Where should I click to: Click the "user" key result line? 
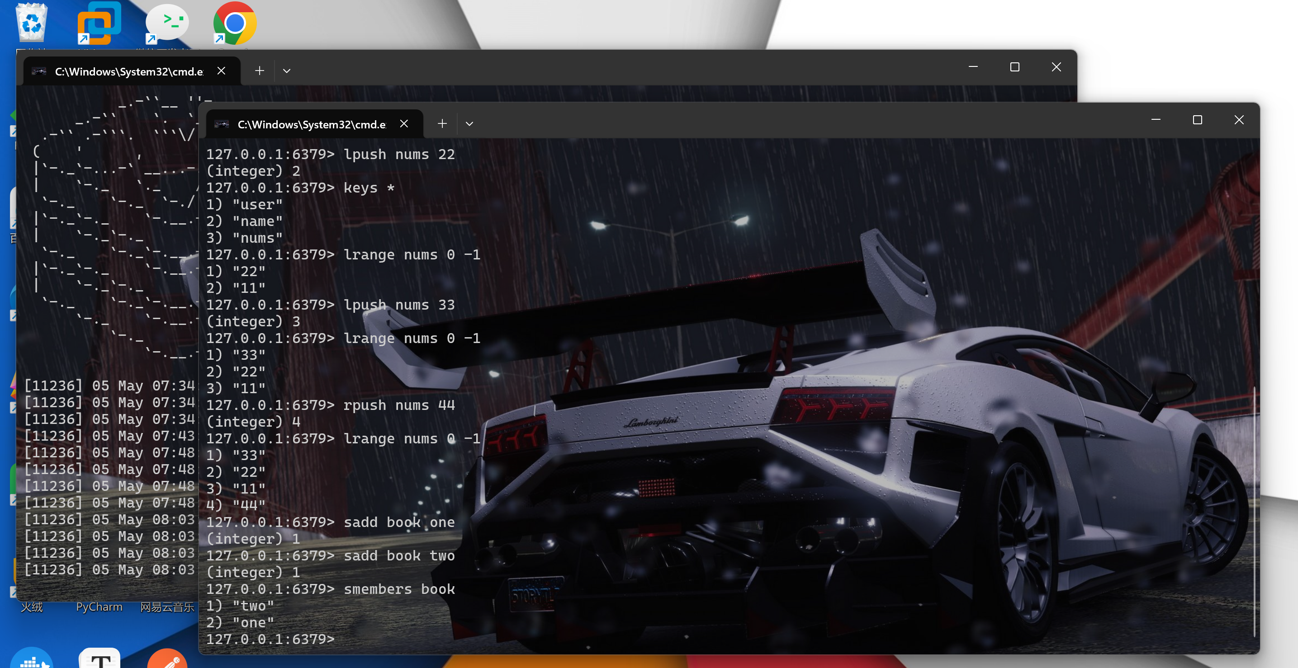coord(244,204)
